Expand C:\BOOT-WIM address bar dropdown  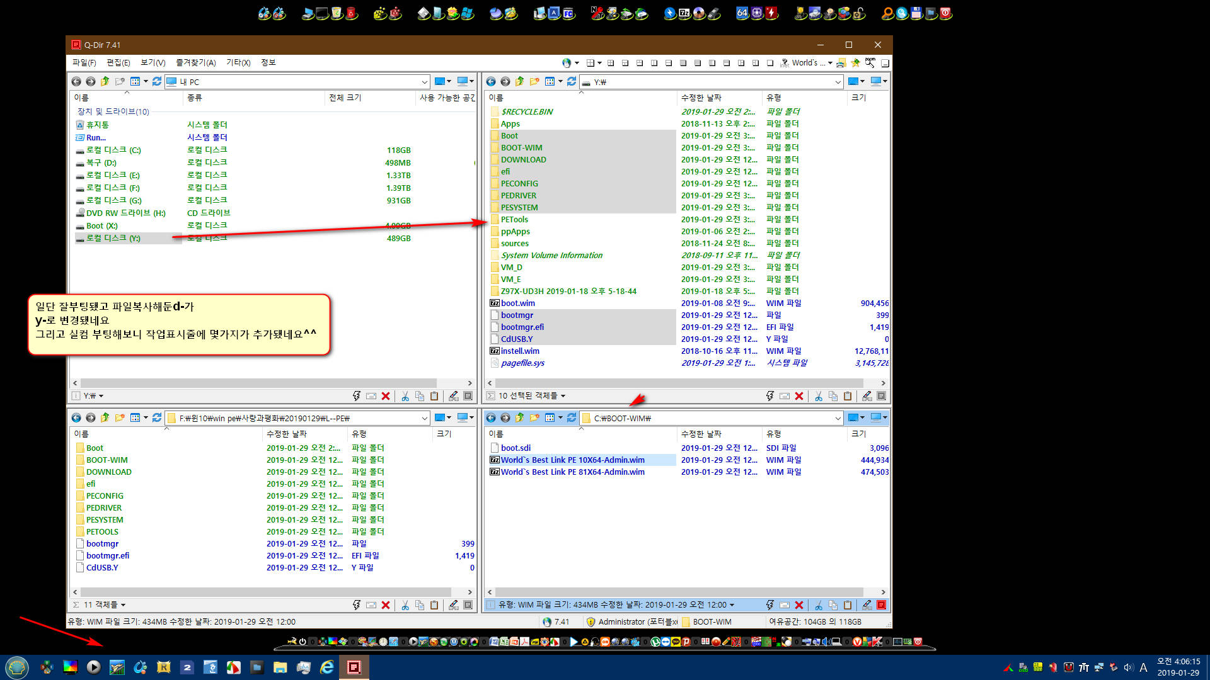(x=838, y=418)
